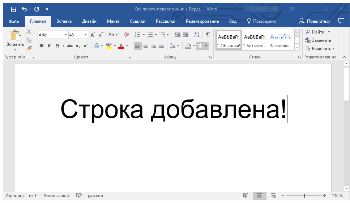Toggle Italic formatting (К)
Viewport: 350px width, 203px height.
pyautogui.click(x=49, y=46)
